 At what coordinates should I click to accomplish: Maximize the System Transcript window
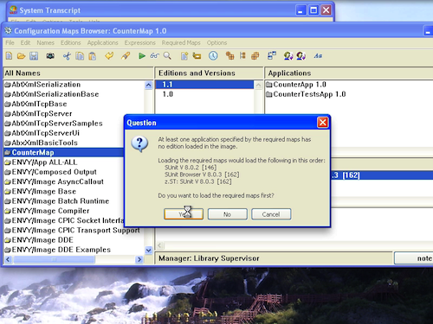pyautogui.click(x=313, y=10)
